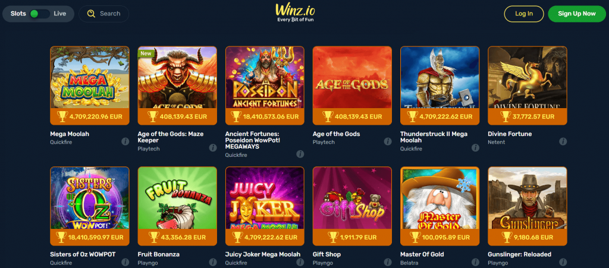Image resolution: width=609 pixels, height=268 pixels.
Task: Open the Sisters of Oz WOWPOT thumbnail
Action: [x=90, y=198]
